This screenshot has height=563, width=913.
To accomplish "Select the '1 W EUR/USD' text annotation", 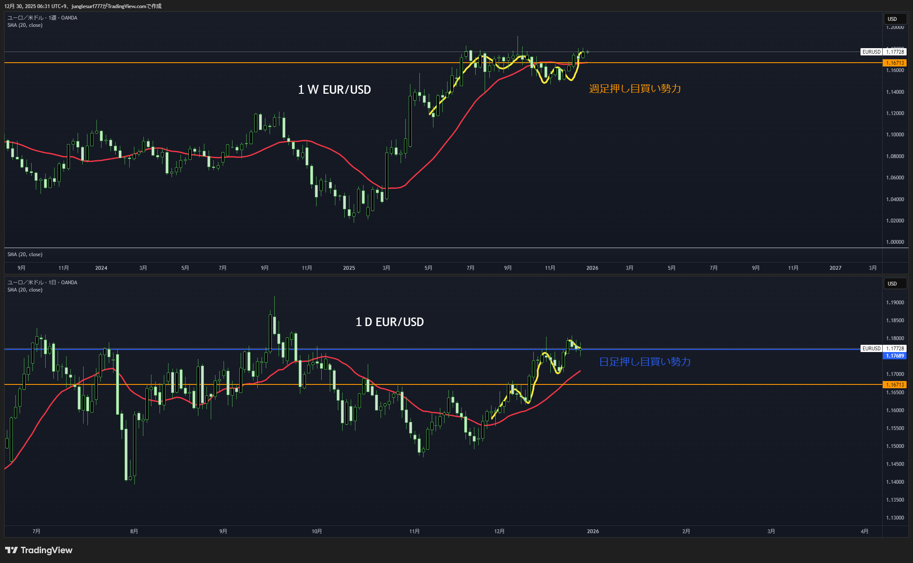I will tap(334, 90).
